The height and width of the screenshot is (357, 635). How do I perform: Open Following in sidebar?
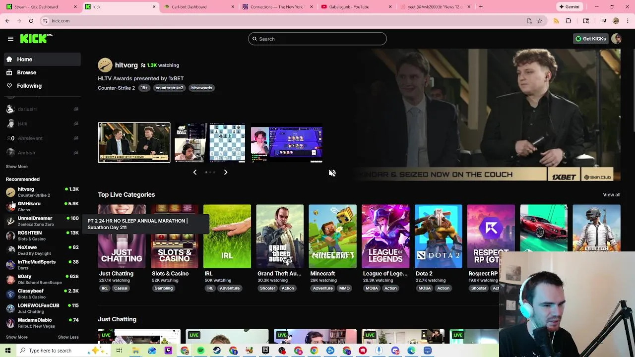point(42,86)
